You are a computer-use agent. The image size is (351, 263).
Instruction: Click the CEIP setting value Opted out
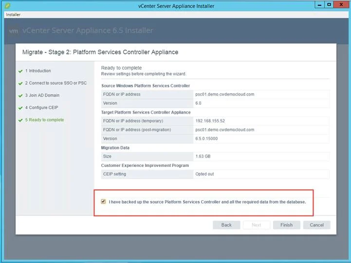tap(204, 174)
